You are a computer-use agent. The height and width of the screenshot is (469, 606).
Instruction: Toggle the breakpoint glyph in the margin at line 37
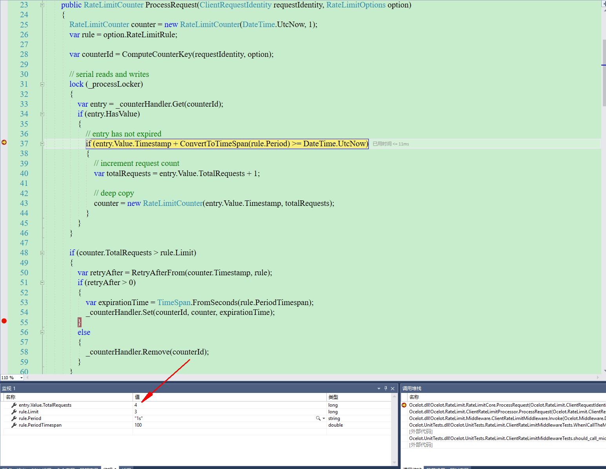click(x=4, y=143)
